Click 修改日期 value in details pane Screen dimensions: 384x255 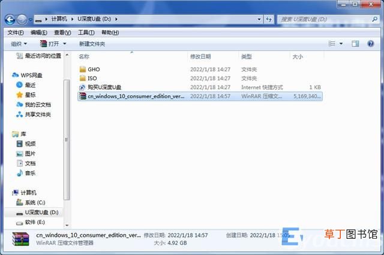click(x=188, y=235)
